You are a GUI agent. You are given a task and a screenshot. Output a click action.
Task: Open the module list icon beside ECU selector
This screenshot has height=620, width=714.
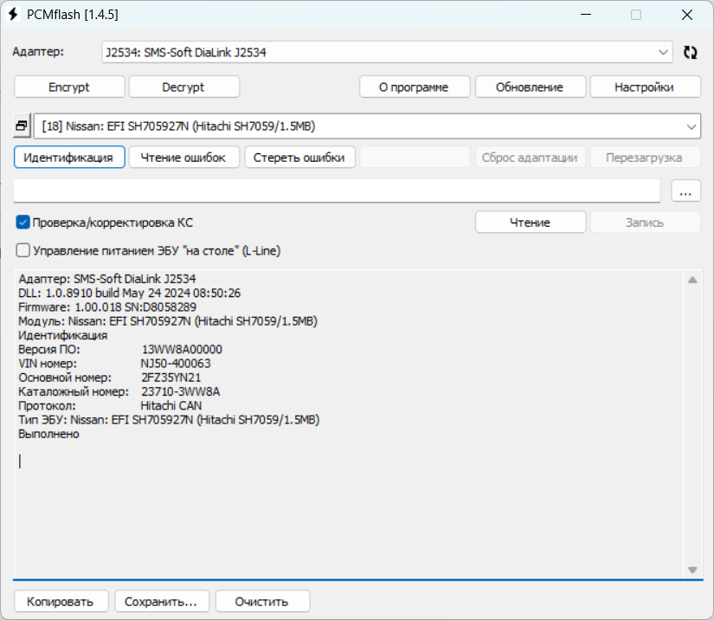click(21, 126)
